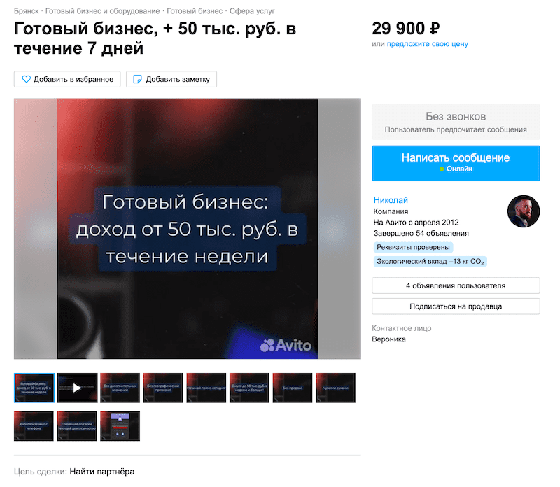Open seller Николай's avatar photo
The height and width of the screenshot is (487, 560).
pyautogui.click(x=524, y=211)
